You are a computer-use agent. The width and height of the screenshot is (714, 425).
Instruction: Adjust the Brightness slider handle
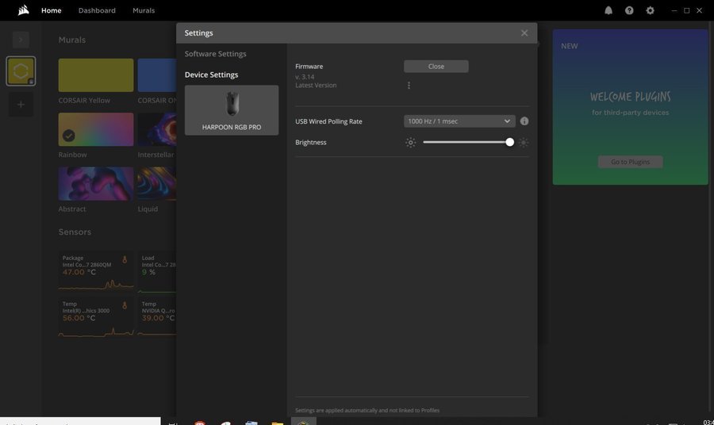pyautogui.click(x=510, y=143)
